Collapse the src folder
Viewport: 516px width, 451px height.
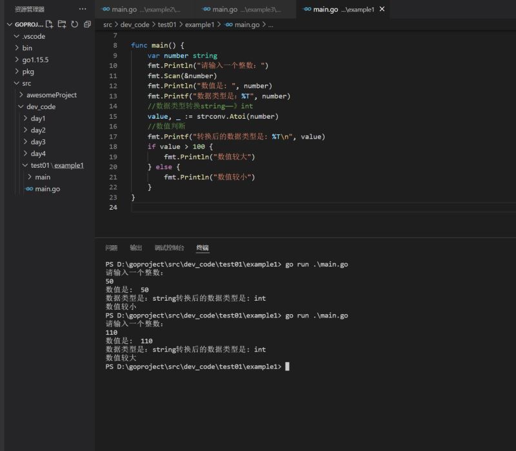click(x=17, y=83)
